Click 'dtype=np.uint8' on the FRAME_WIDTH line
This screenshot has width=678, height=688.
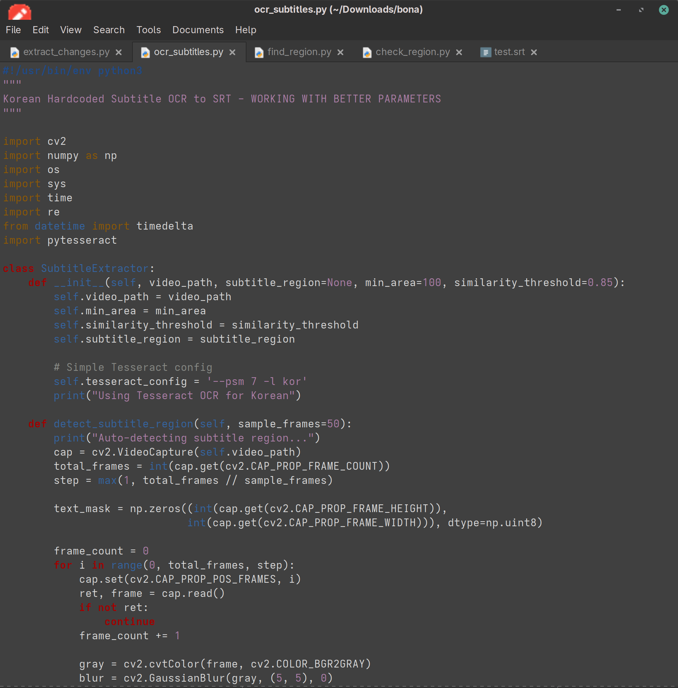pyautogui.click(x=492, y=523)
